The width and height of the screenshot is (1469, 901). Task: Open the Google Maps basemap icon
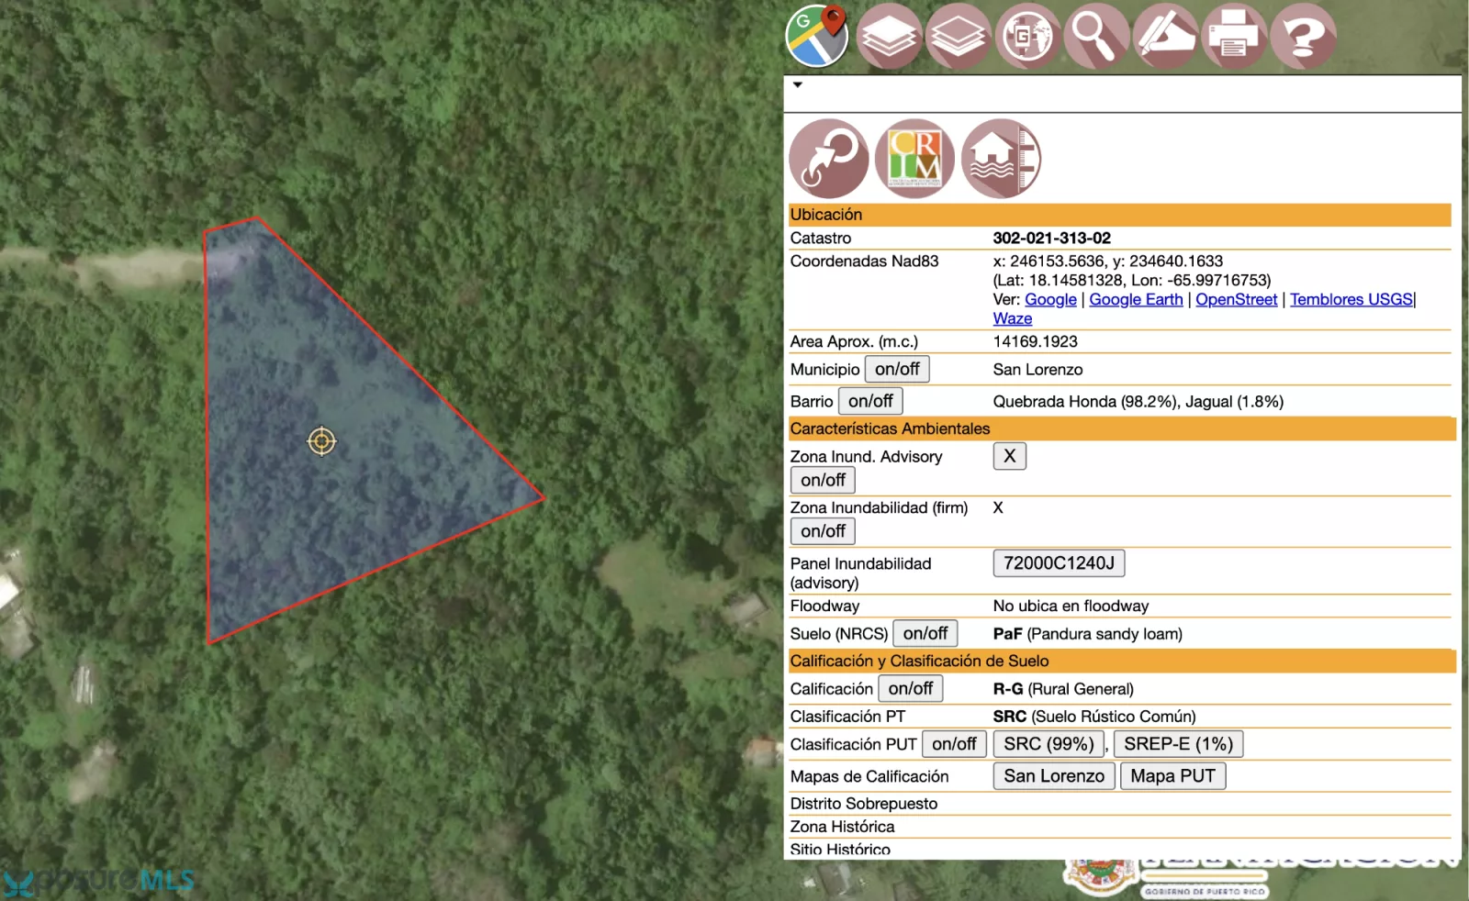[817, 36]
